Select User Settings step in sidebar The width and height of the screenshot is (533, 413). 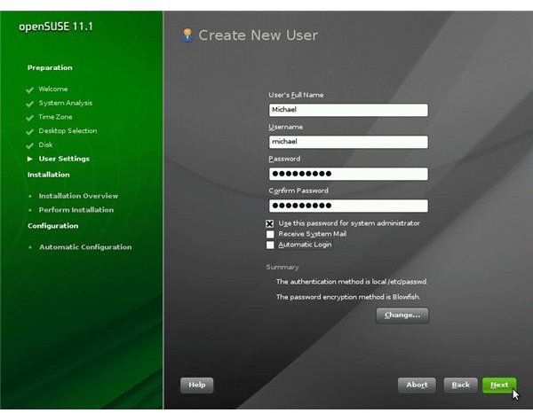click(x=64, y=159)
